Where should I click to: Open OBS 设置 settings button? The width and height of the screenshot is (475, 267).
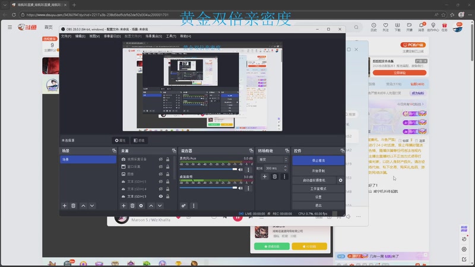(318, 197)
